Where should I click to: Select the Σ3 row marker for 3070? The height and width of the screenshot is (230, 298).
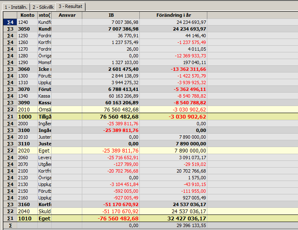click(x=10, y=89)
